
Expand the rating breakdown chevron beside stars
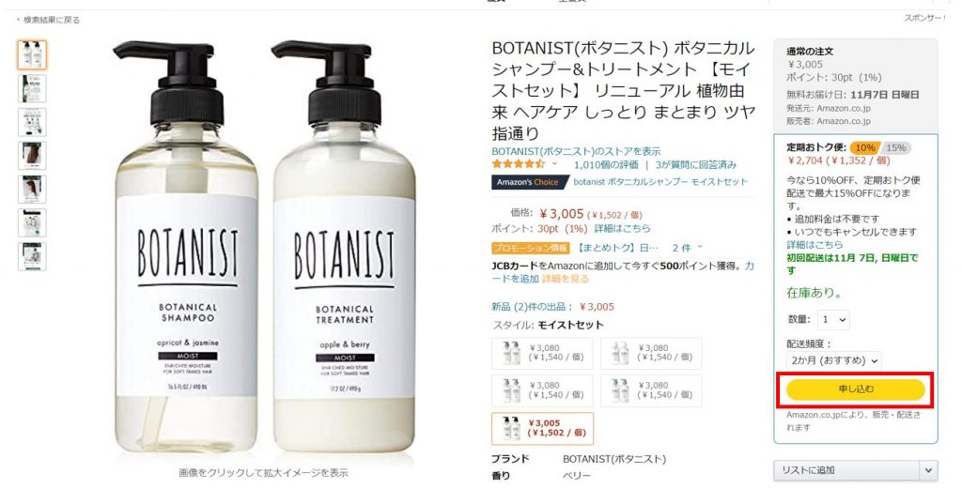coord(554,164)
